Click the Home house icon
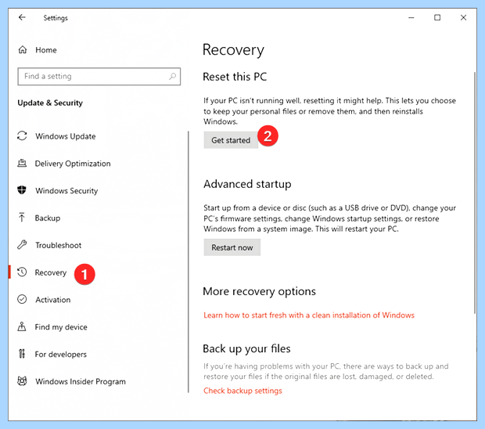The image size is (485, 429). (x=23, y=50)
